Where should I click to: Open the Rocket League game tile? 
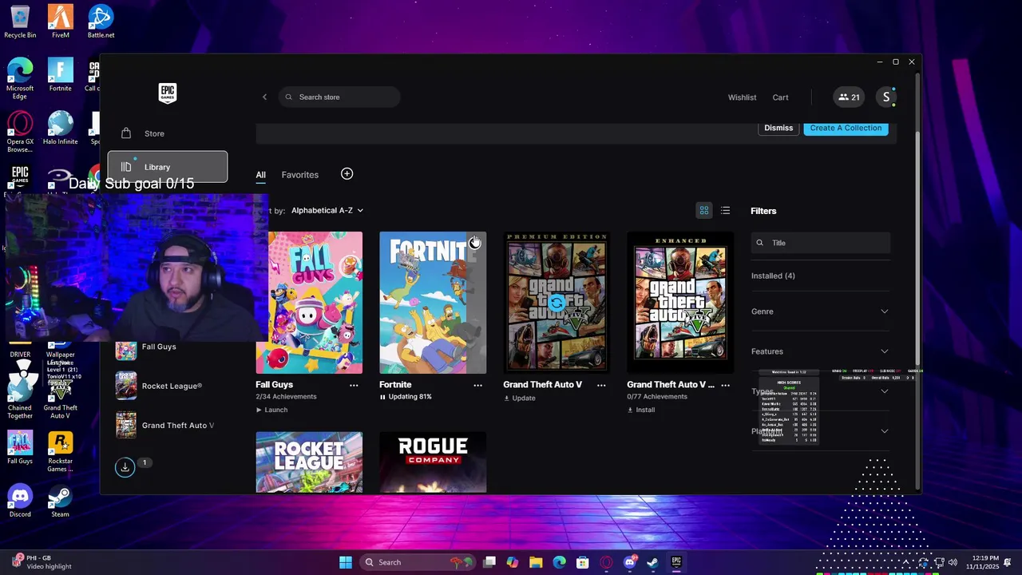309,462
